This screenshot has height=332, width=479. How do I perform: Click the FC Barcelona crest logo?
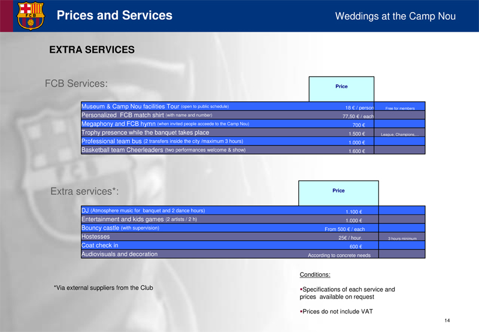tap(31, 16)
